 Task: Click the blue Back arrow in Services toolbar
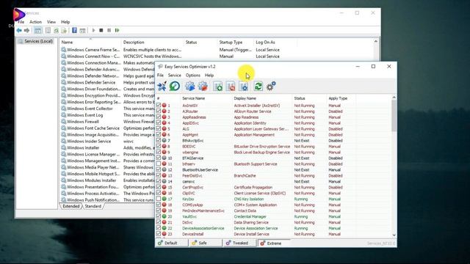[x=19, y=30]
